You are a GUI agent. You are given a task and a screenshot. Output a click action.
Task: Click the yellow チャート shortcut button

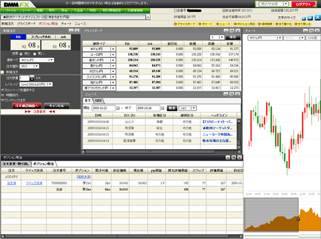click(x=206, y=24)
